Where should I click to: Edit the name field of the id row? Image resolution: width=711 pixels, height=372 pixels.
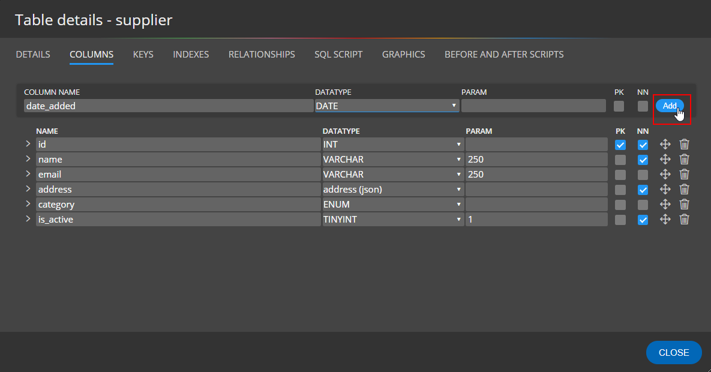click(178, 144)
